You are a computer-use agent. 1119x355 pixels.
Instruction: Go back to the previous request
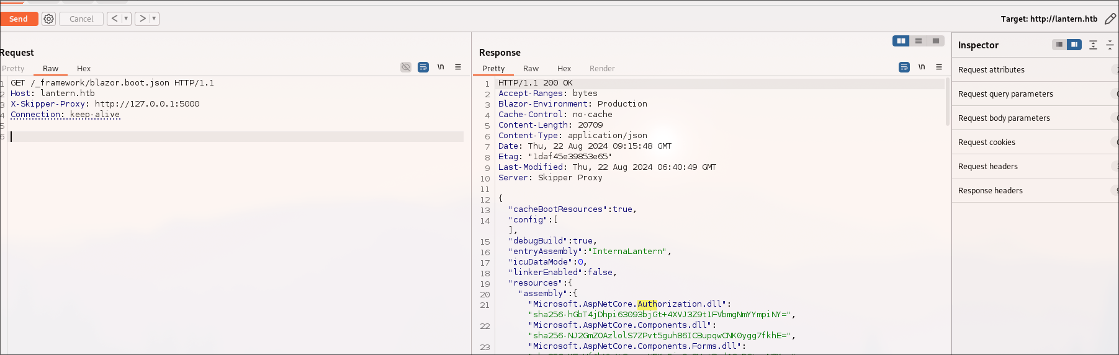coord(114,19)
